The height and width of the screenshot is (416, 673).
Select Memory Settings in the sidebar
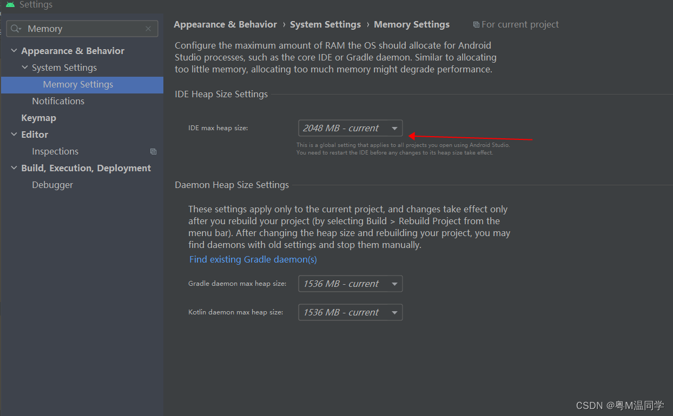(x=78, y=84)
